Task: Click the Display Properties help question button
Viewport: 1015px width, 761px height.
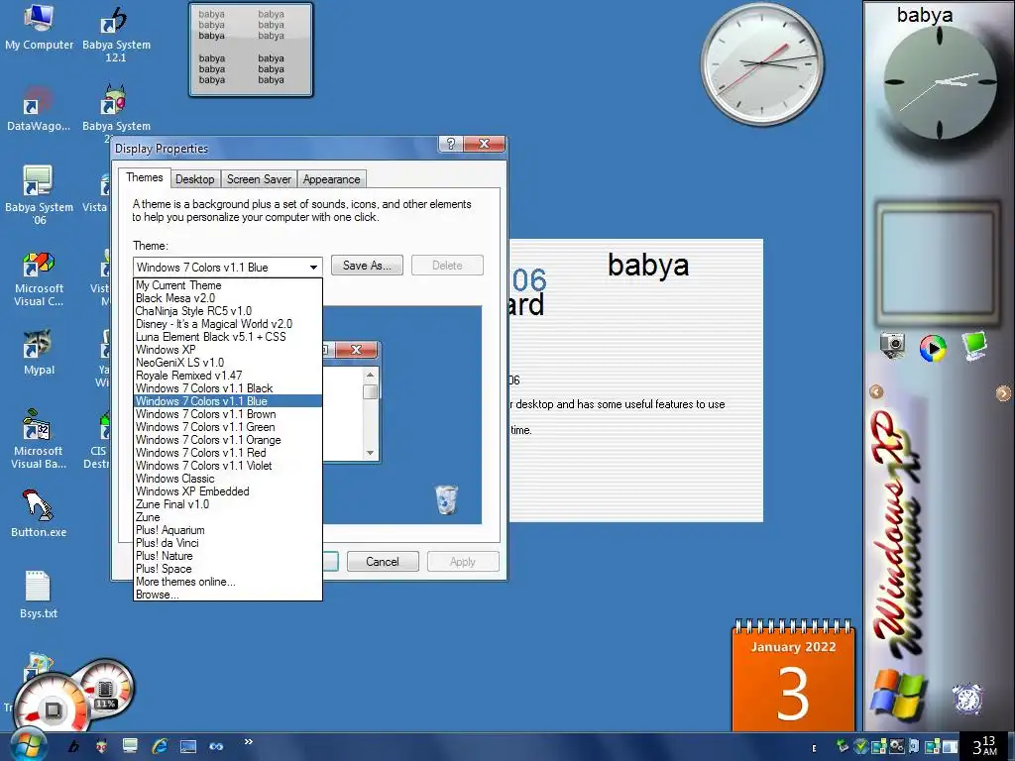Action: pos(451,144)
